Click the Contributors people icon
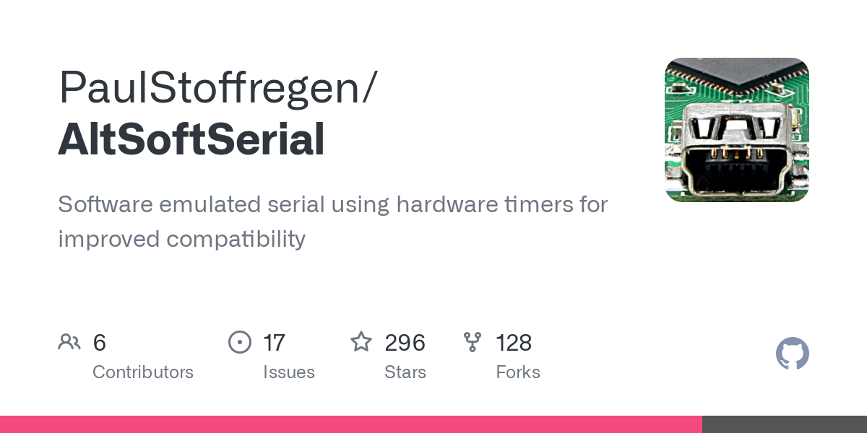The height and width of the screenshot is (433, 867). (69, 342)
